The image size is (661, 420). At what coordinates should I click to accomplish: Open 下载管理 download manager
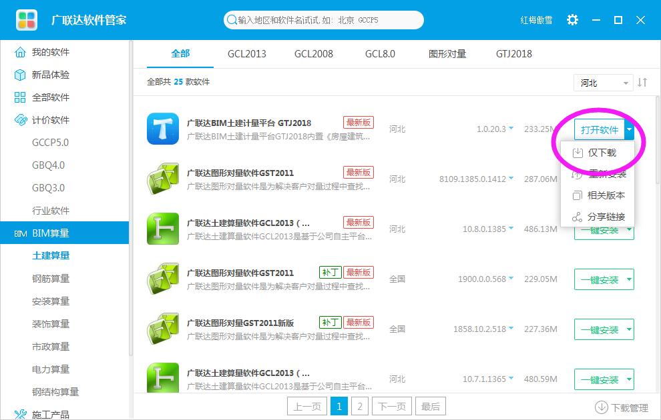coord(622,407)
